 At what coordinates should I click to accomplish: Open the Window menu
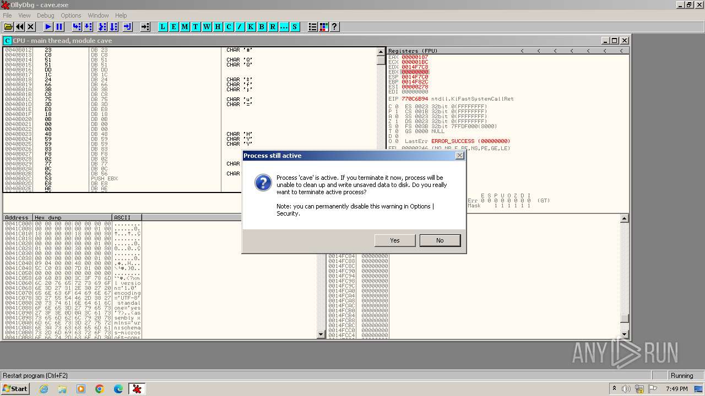point(99,15)
